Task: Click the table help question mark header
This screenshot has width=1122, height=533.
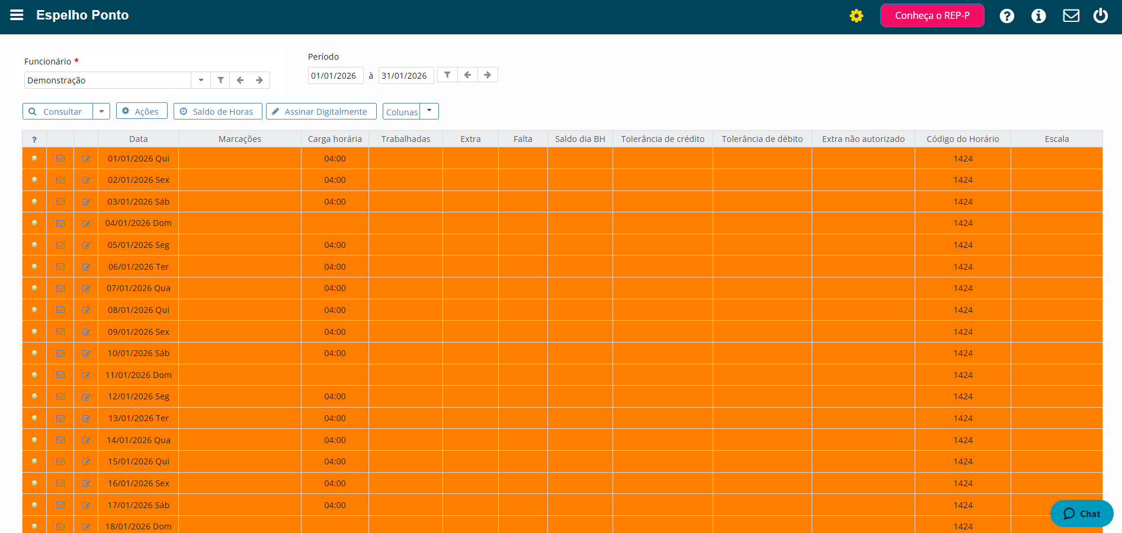Action: pos(34,140)
